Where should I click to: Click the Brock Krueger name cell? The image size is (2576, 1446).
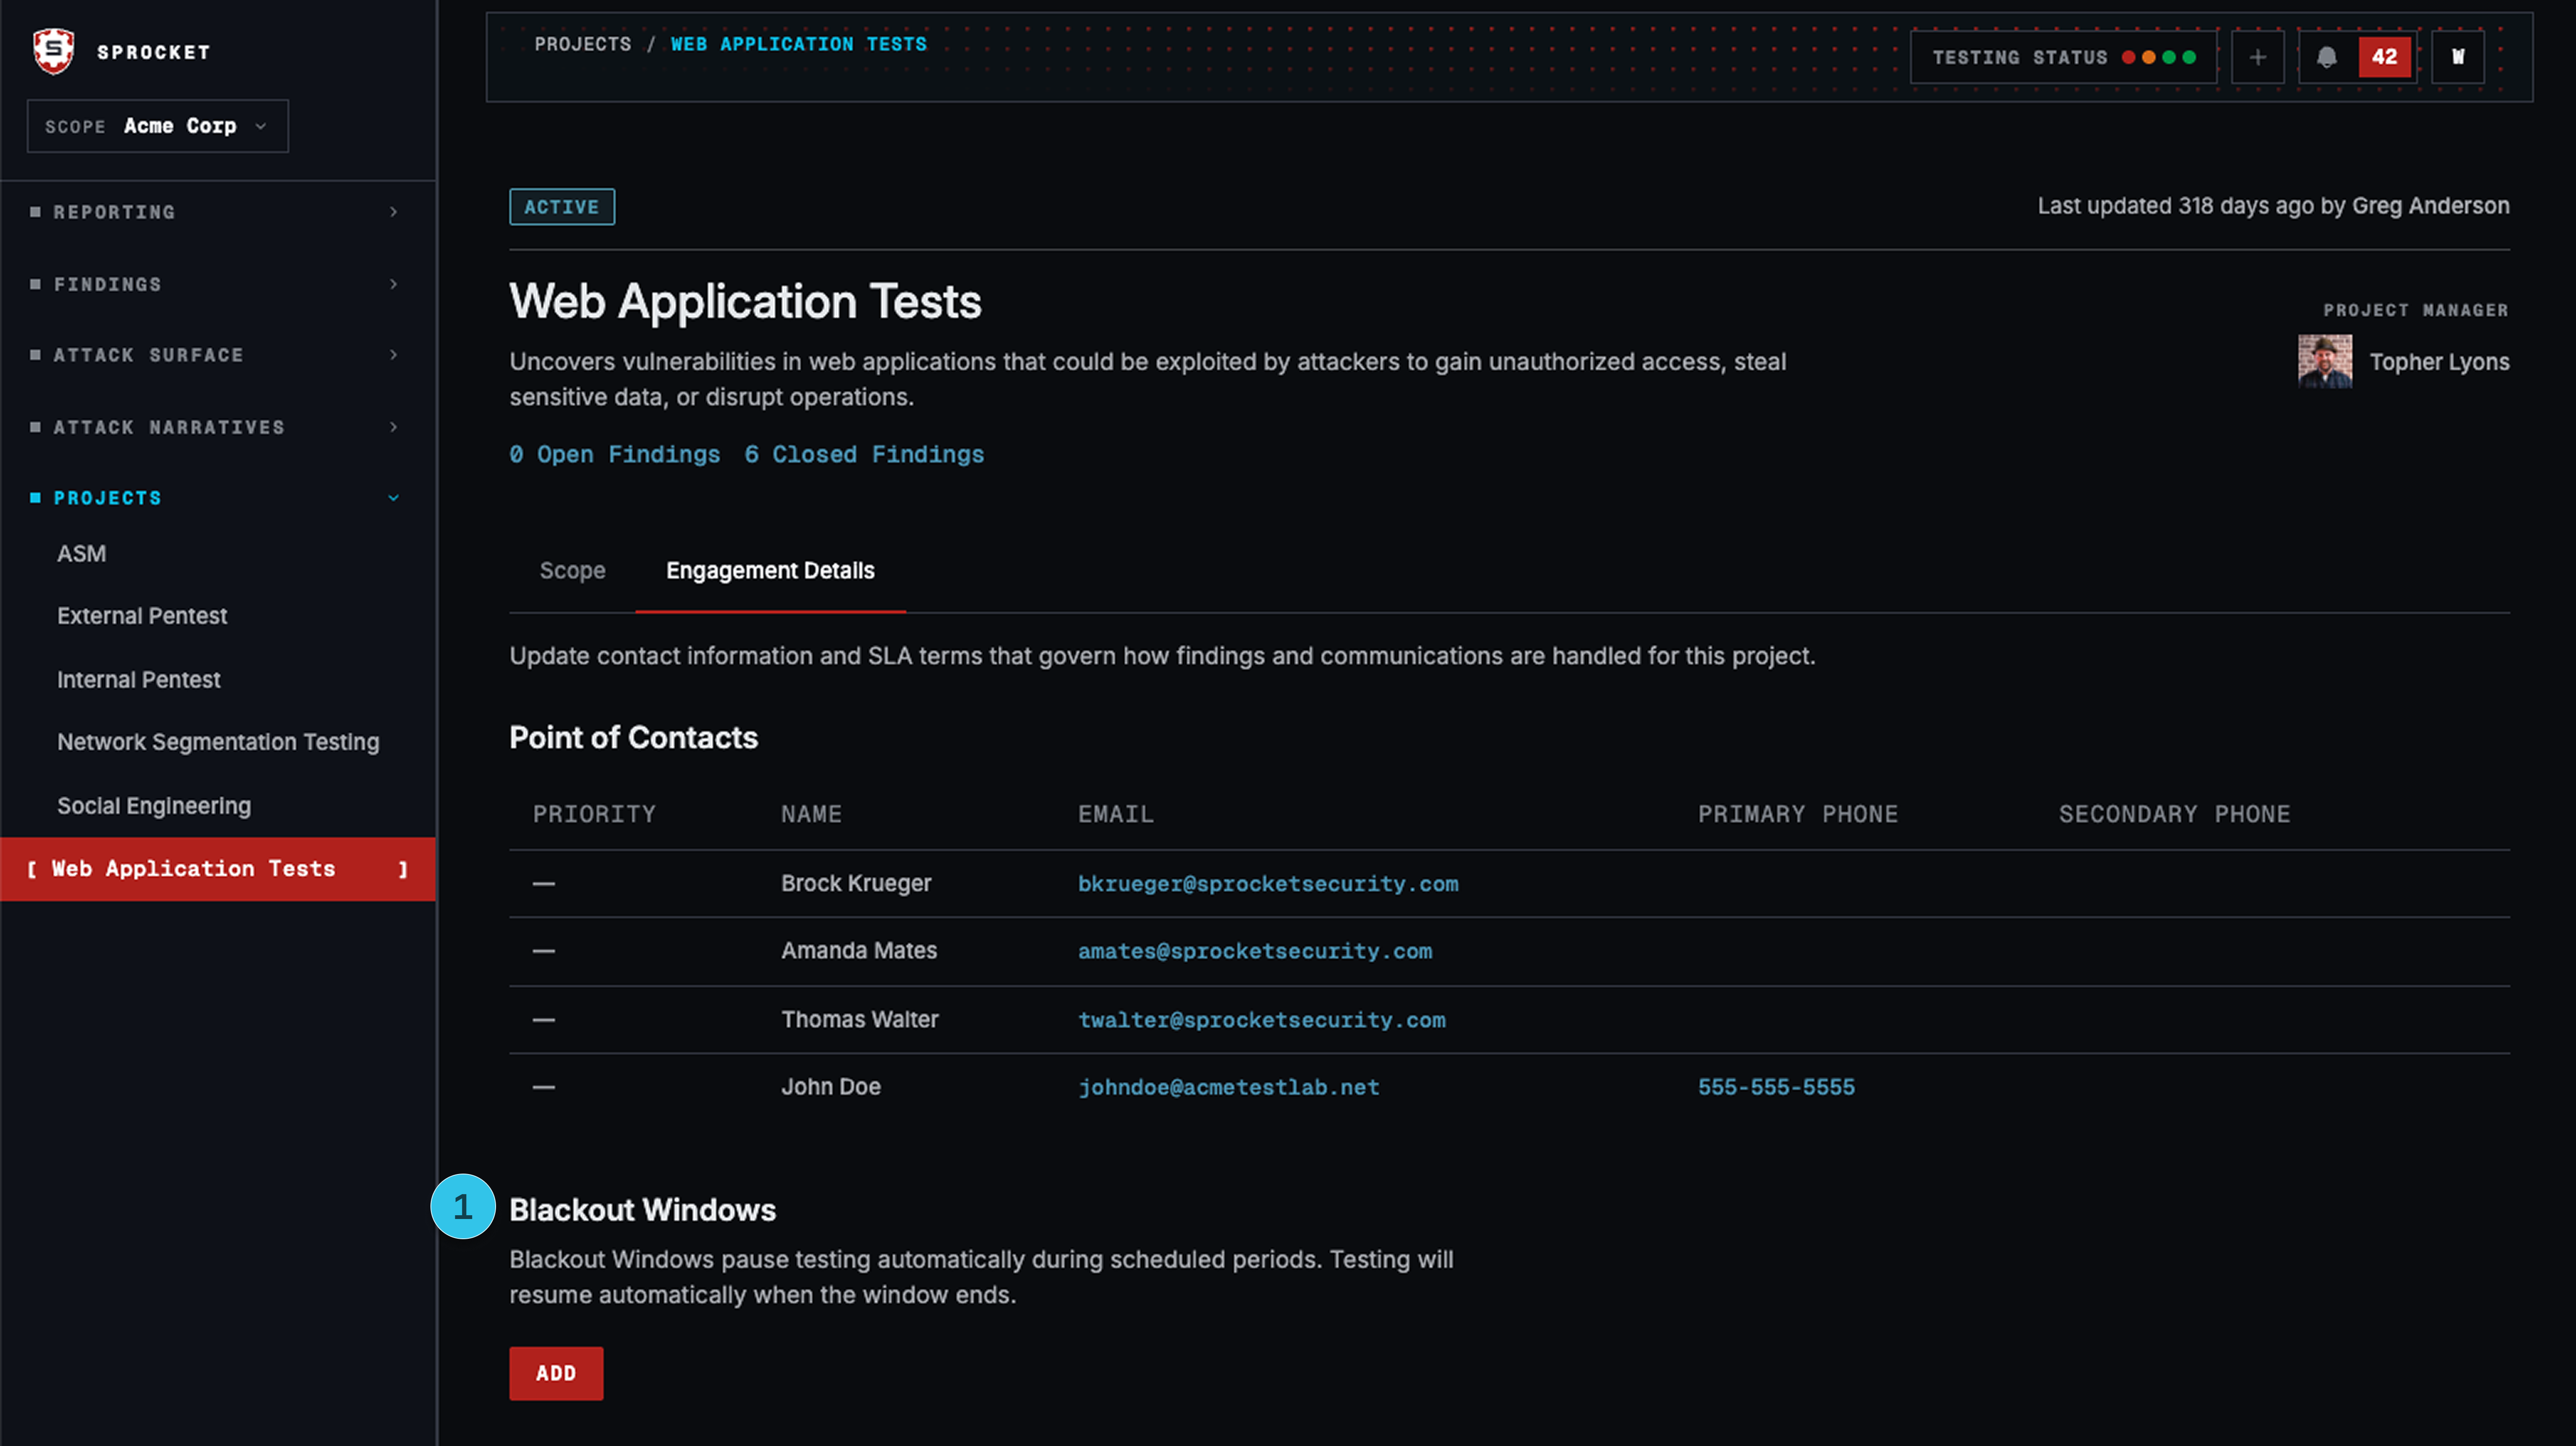coord(856,883)
